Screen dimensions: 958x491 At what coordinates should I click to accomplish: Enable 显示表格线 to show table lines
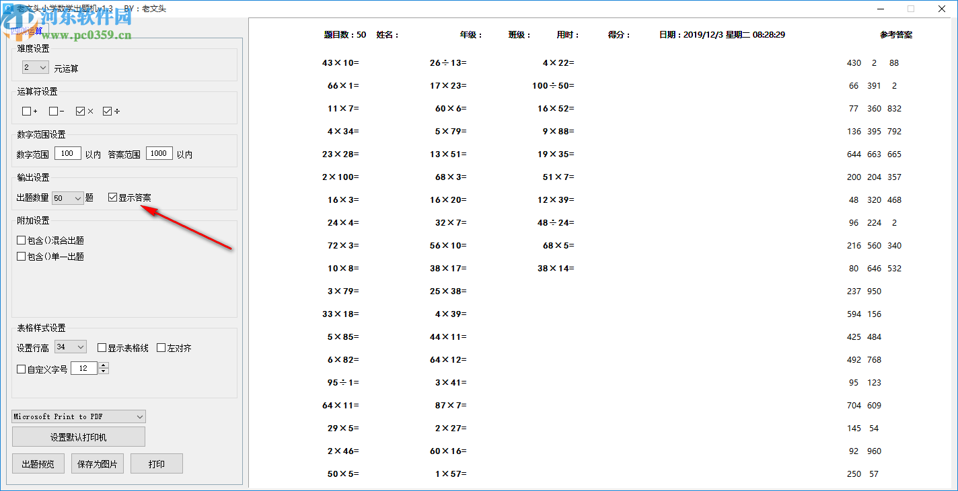pos(101,347)
